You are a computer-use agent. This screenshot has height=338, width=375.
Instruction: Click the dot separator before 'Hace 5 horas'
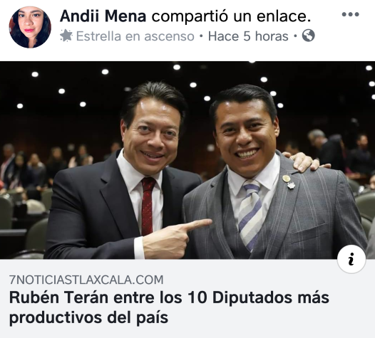coord(201,36)
